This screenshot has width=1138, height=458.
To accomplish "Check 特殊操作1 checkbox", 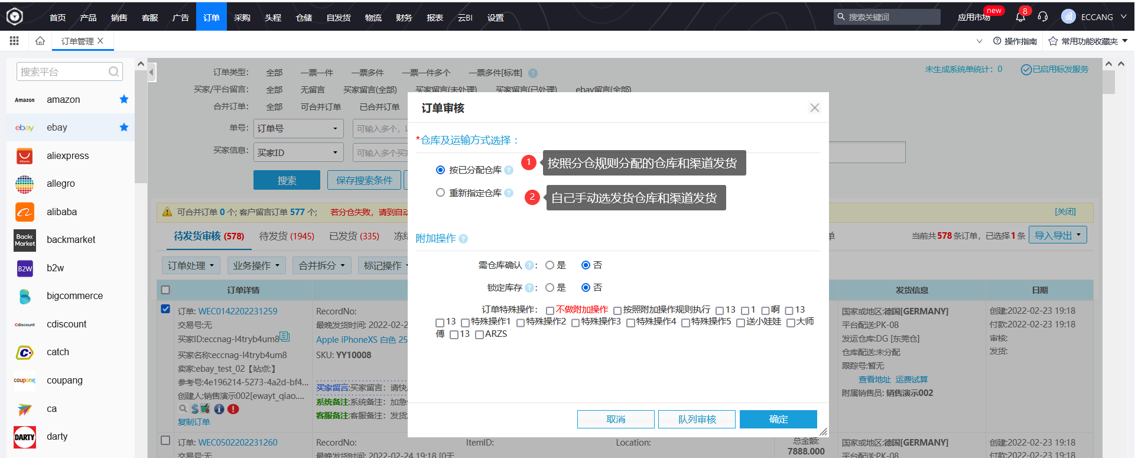I will point(465,323).
